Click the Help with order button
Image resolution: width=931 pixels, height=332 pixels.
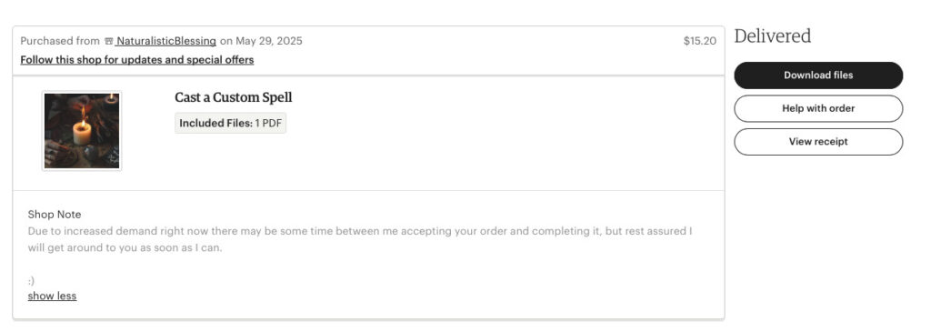tap(818, 108)
